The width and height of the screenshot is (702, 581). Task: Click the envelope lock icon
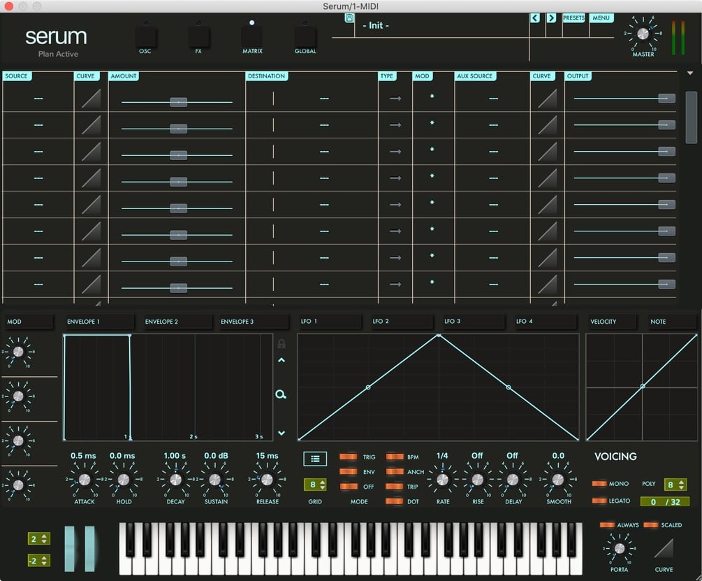click(x=281, y=343)
